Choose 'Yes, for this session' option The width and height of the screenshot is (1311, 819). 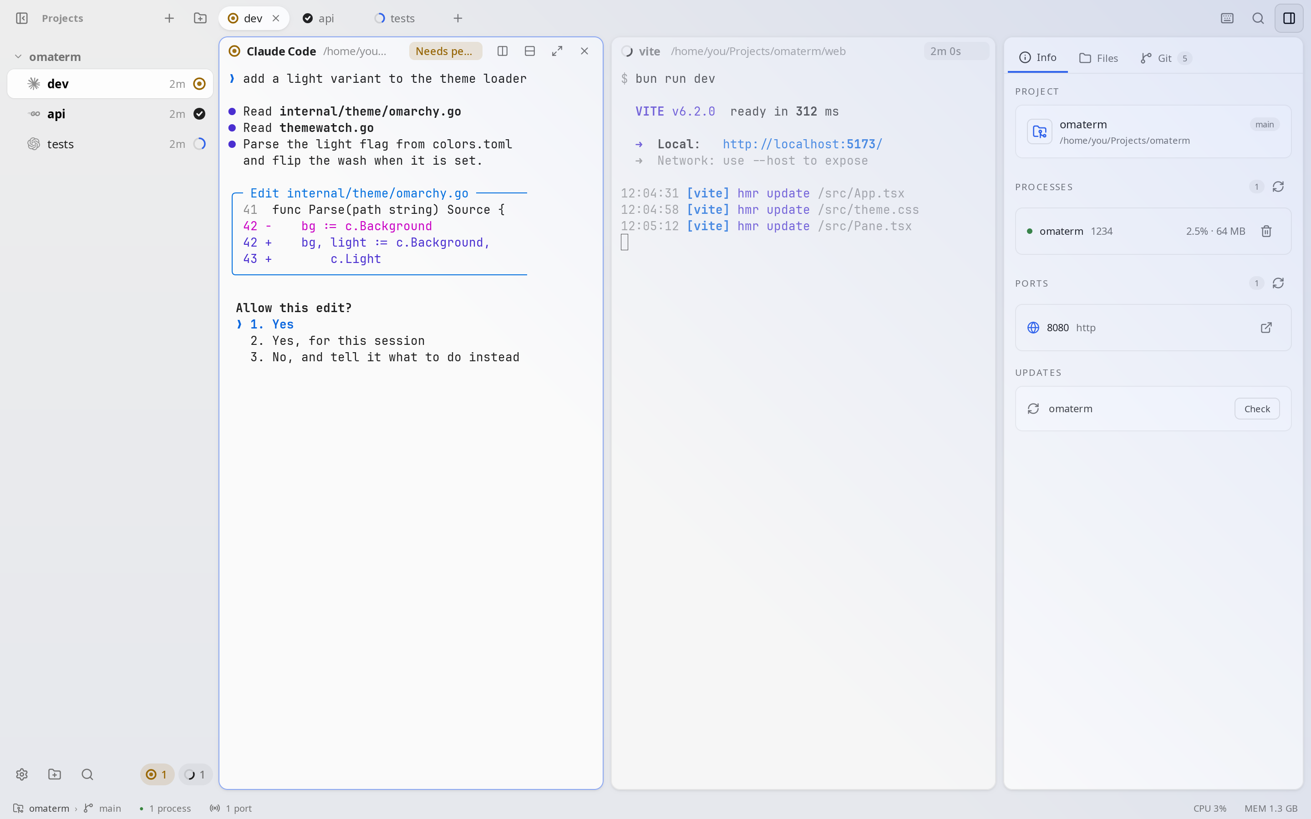[x=337, y=341]
